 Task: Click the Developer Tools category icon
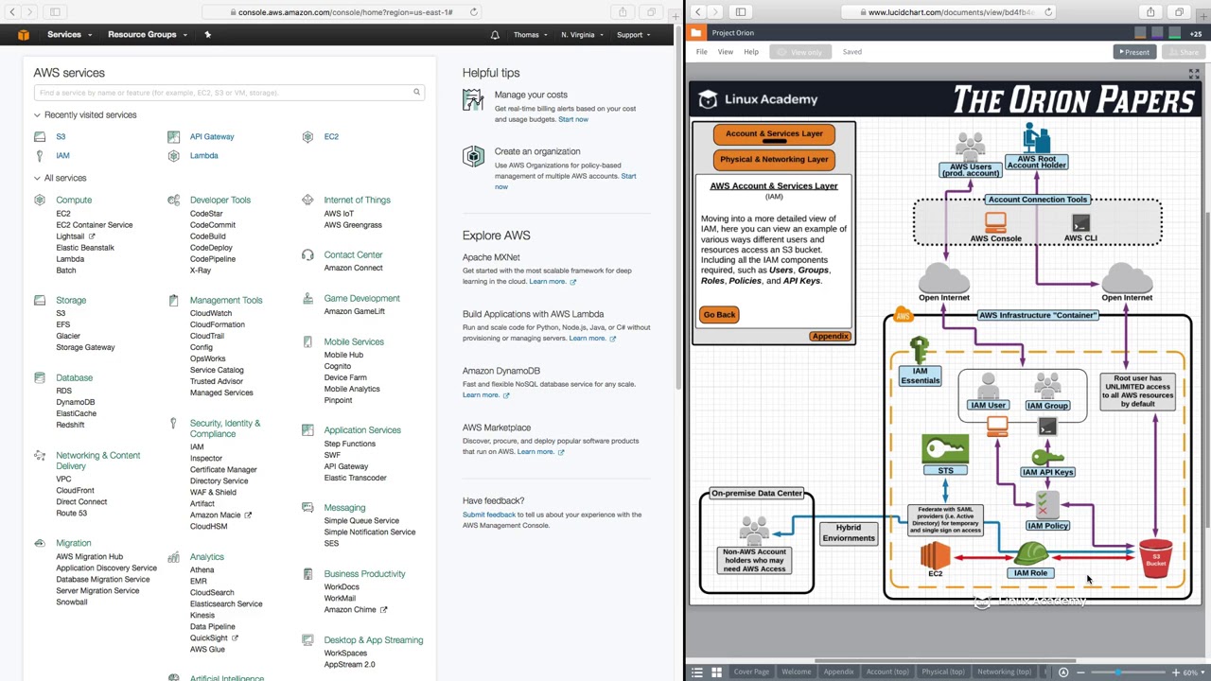[173, 200]
